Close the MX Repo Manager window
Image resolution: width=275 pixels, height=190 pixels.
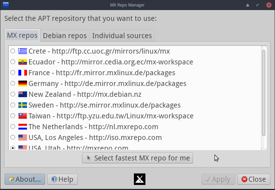click(x=269, y=5)
